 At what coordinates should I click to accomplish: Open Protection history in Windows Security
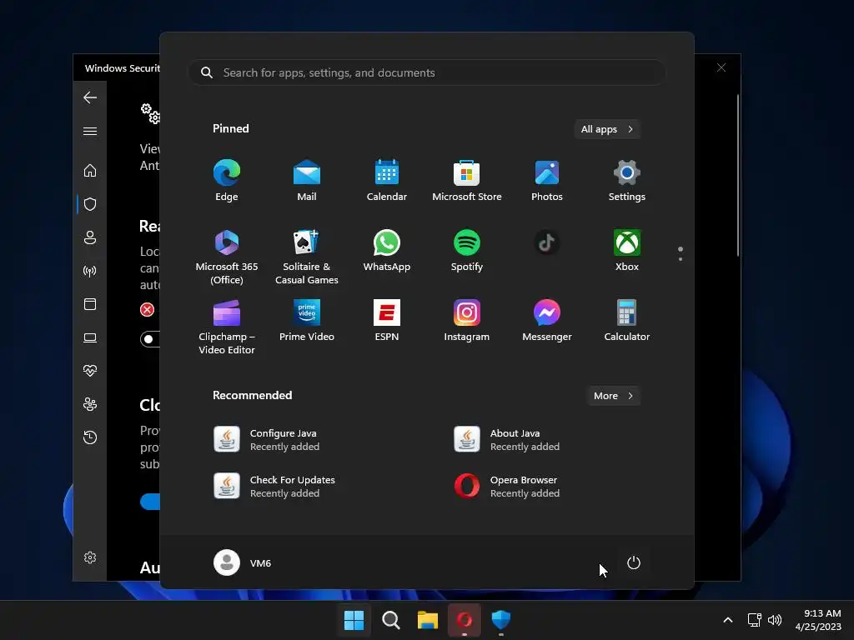pyautogui.click(x=90, y=437)
